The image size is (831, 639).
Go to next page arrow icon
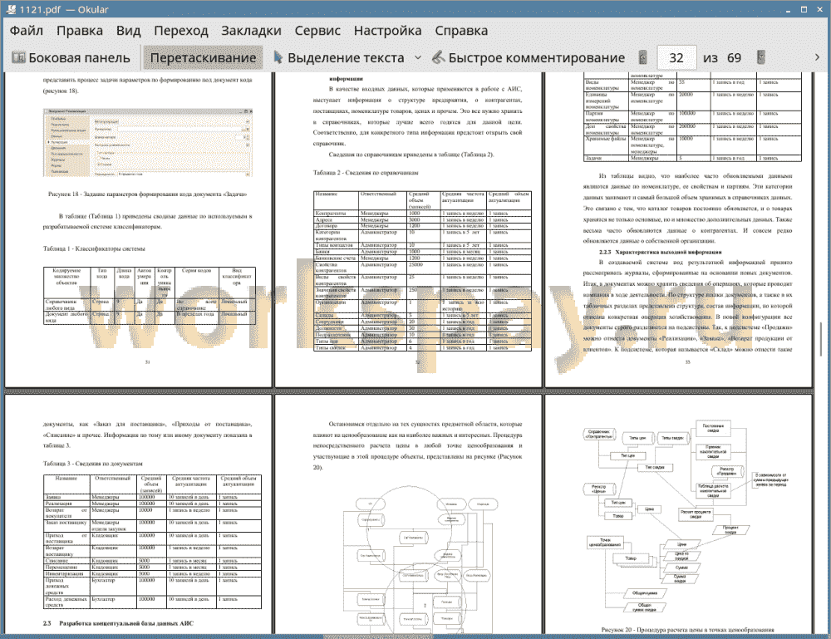(x=761, y=57)
